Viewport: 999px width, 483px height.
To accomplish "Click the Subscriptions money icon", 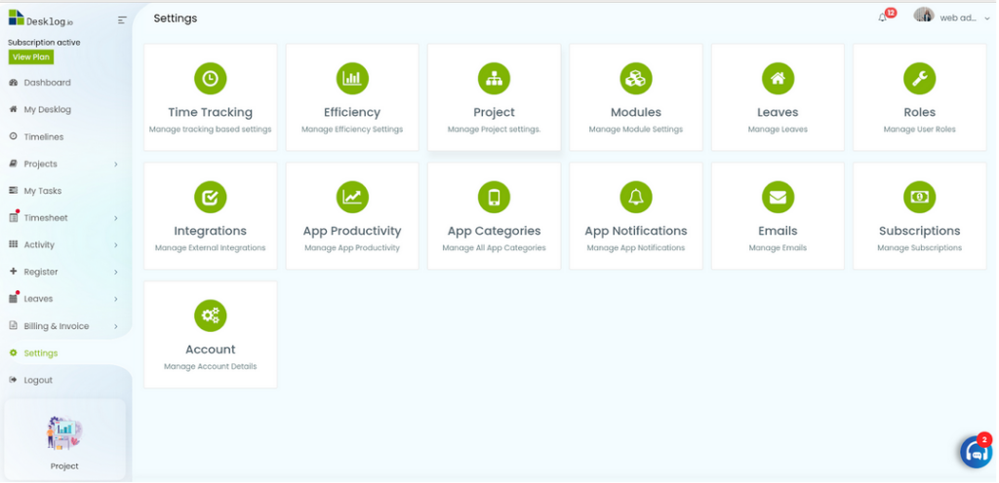I will (919, 198).
